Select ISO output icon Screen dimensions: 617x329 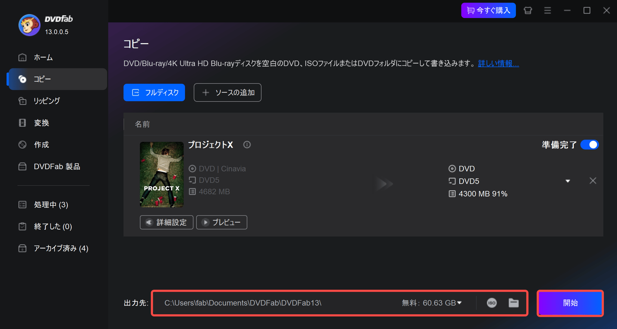coord(492,303)
